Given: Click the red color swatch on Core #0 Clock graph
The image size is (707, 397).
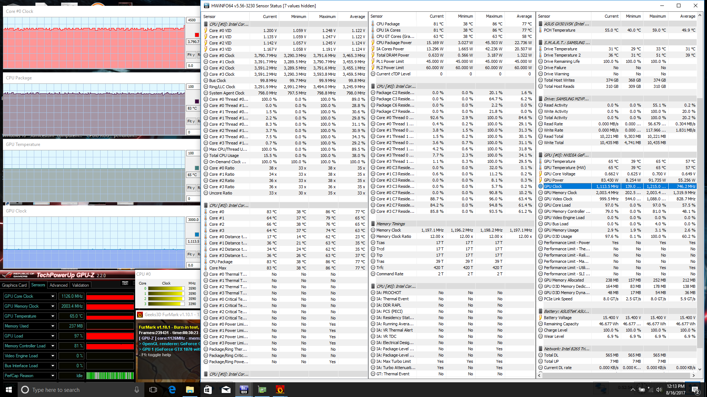Looking at the screenshot, I should point(197,35).
